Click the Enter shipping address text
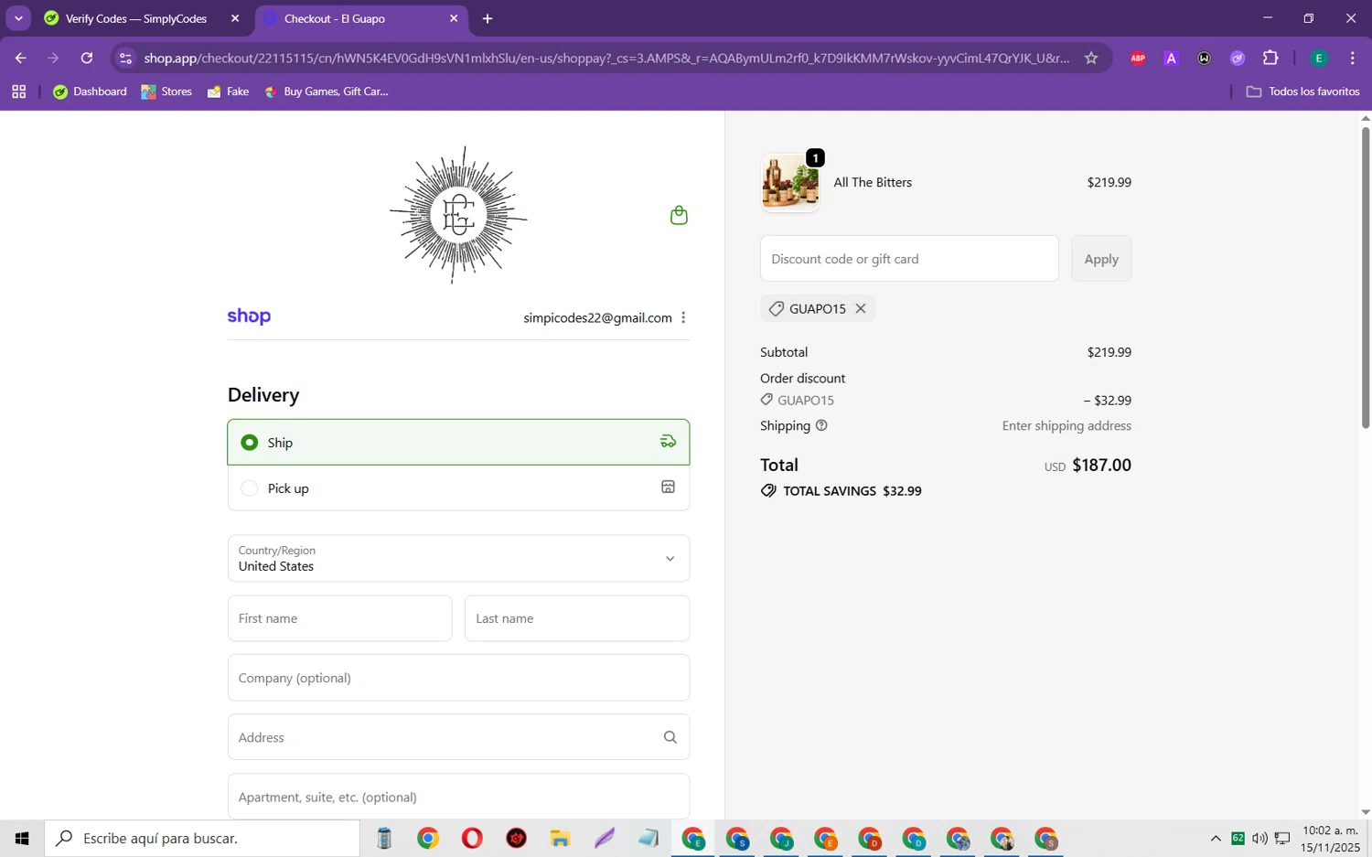1372x857 pixels. pos(1067,425)
